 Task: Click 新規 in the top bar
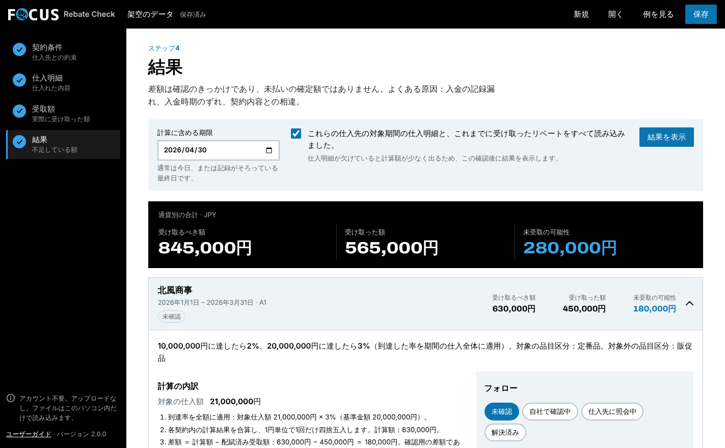pyautogui.click(x=581, y=14)
